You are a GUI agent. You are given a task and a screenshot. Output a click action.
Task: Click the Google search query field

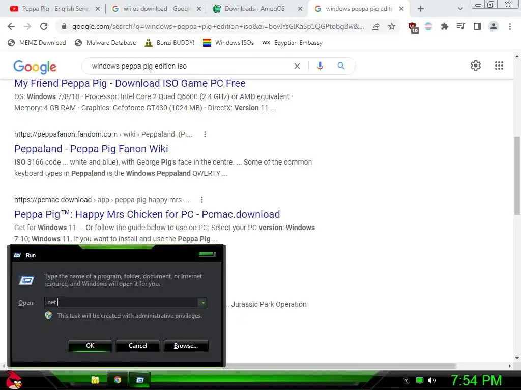189,66
